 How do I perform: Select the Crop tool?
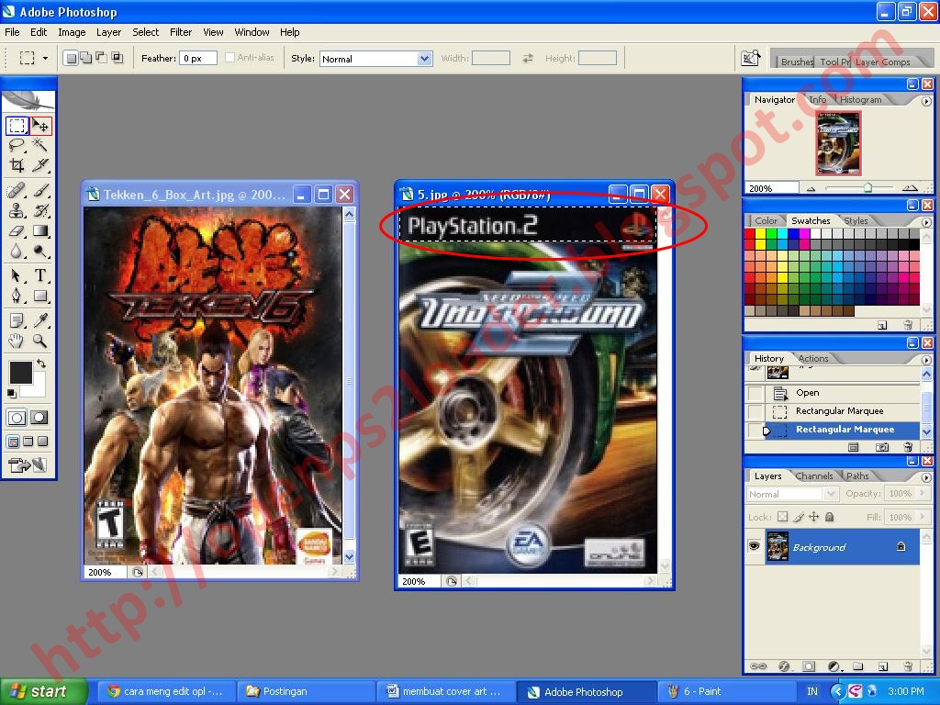17,165
